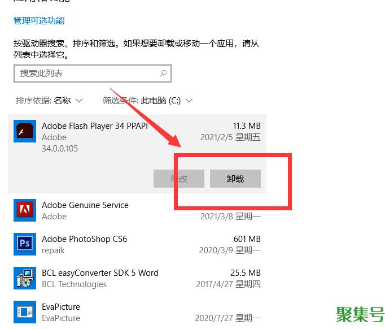Click the version number 34.0.0.105
Screen dimensions: 385x329
coord(60,149)
